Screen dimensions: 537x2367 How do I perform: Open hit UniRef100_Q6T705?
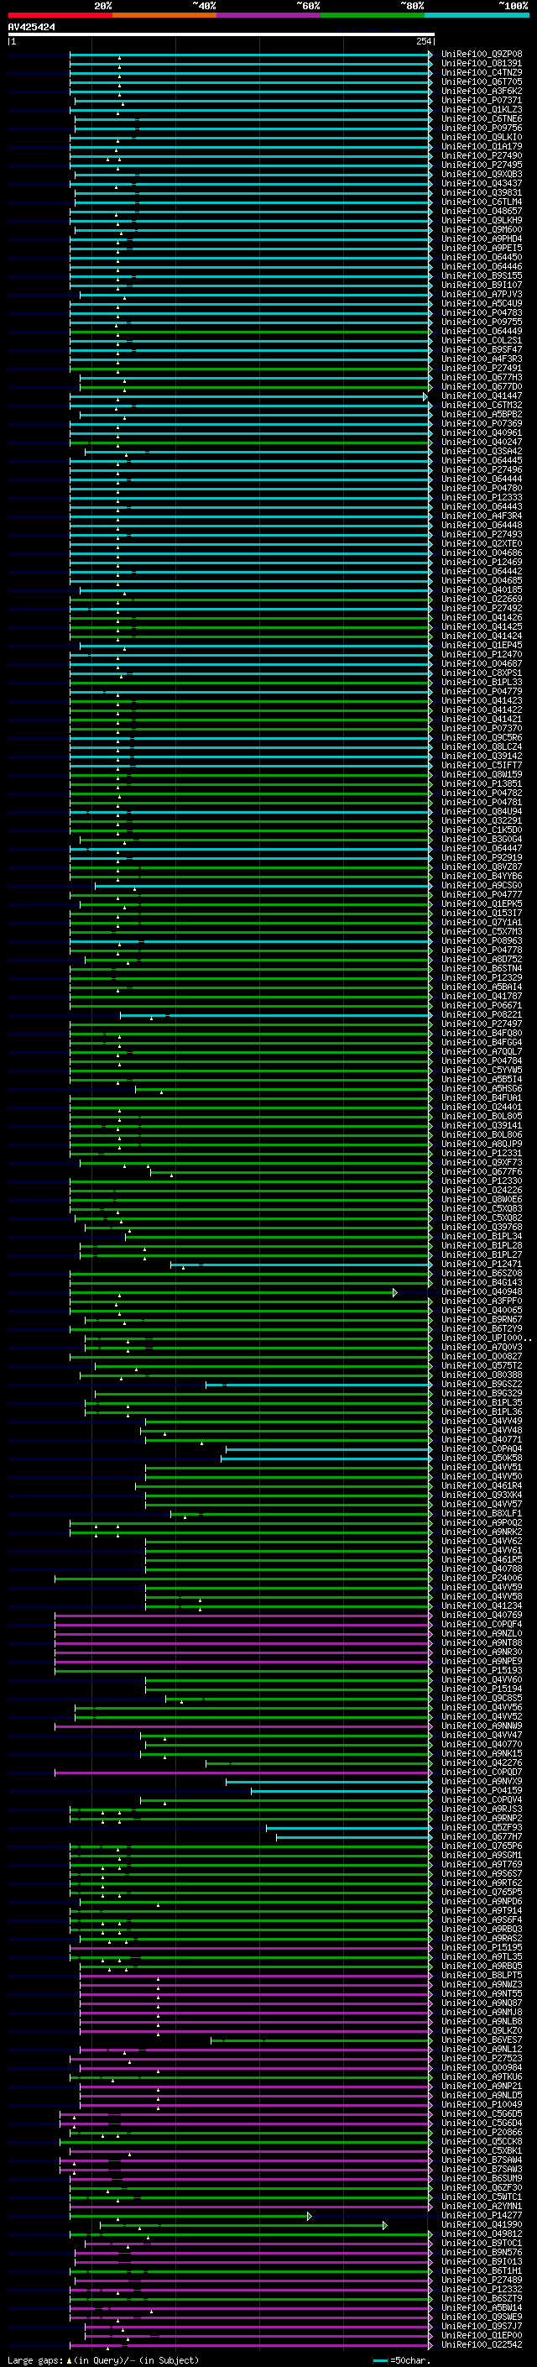pos(482,81)
